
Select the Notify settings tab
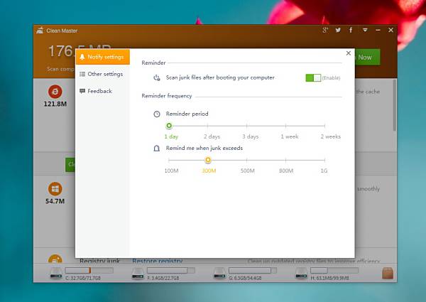point(103,57)
